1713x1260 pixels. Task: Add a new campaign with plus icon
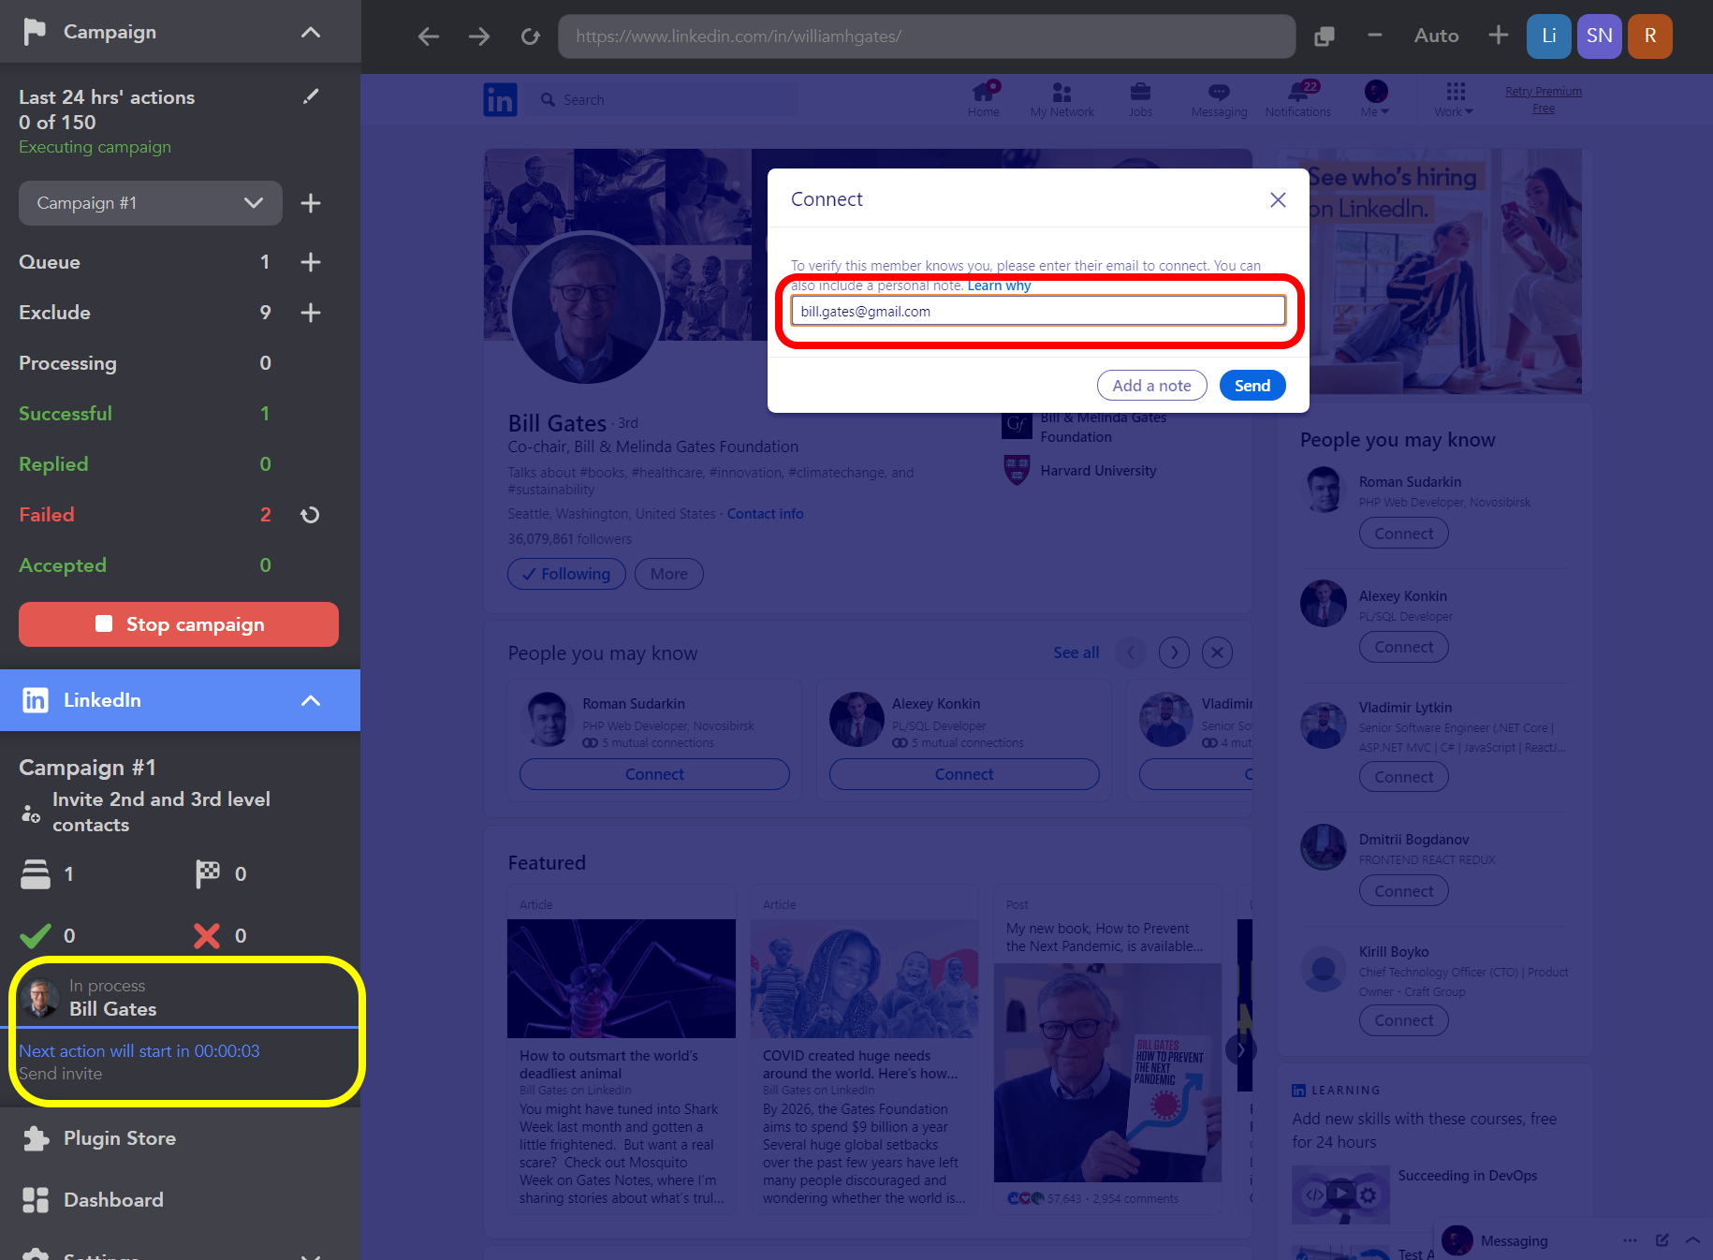[x=311, y=203]
